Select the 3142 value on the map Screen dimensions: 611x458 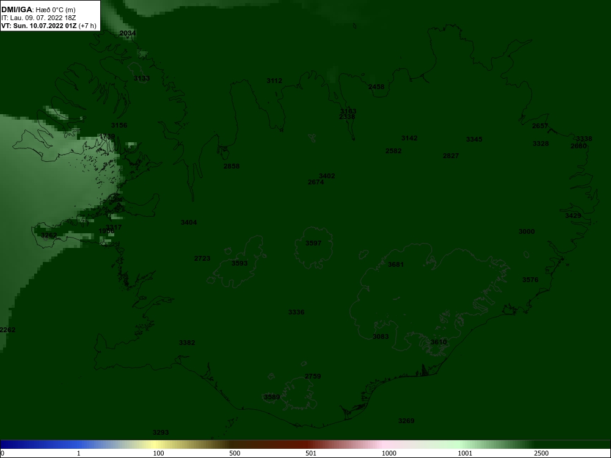pyautogui.click(x=409, y=138)
